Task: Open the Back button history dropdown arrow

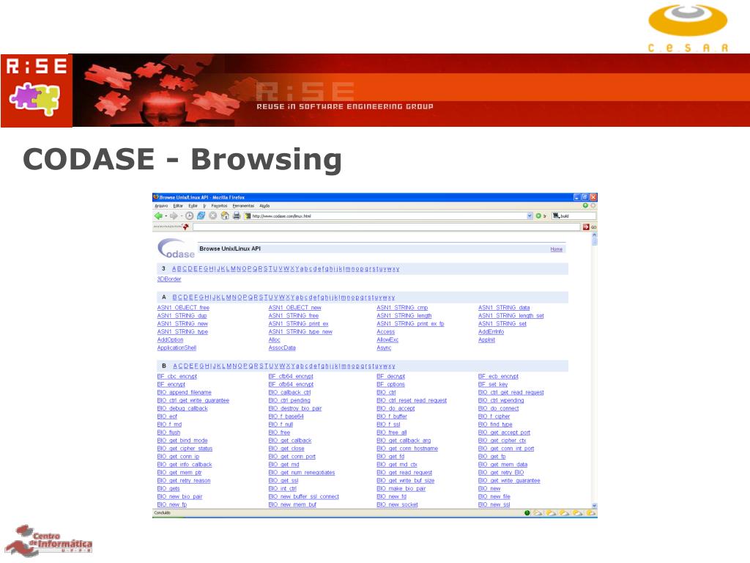Action: [x=166, y=216]
